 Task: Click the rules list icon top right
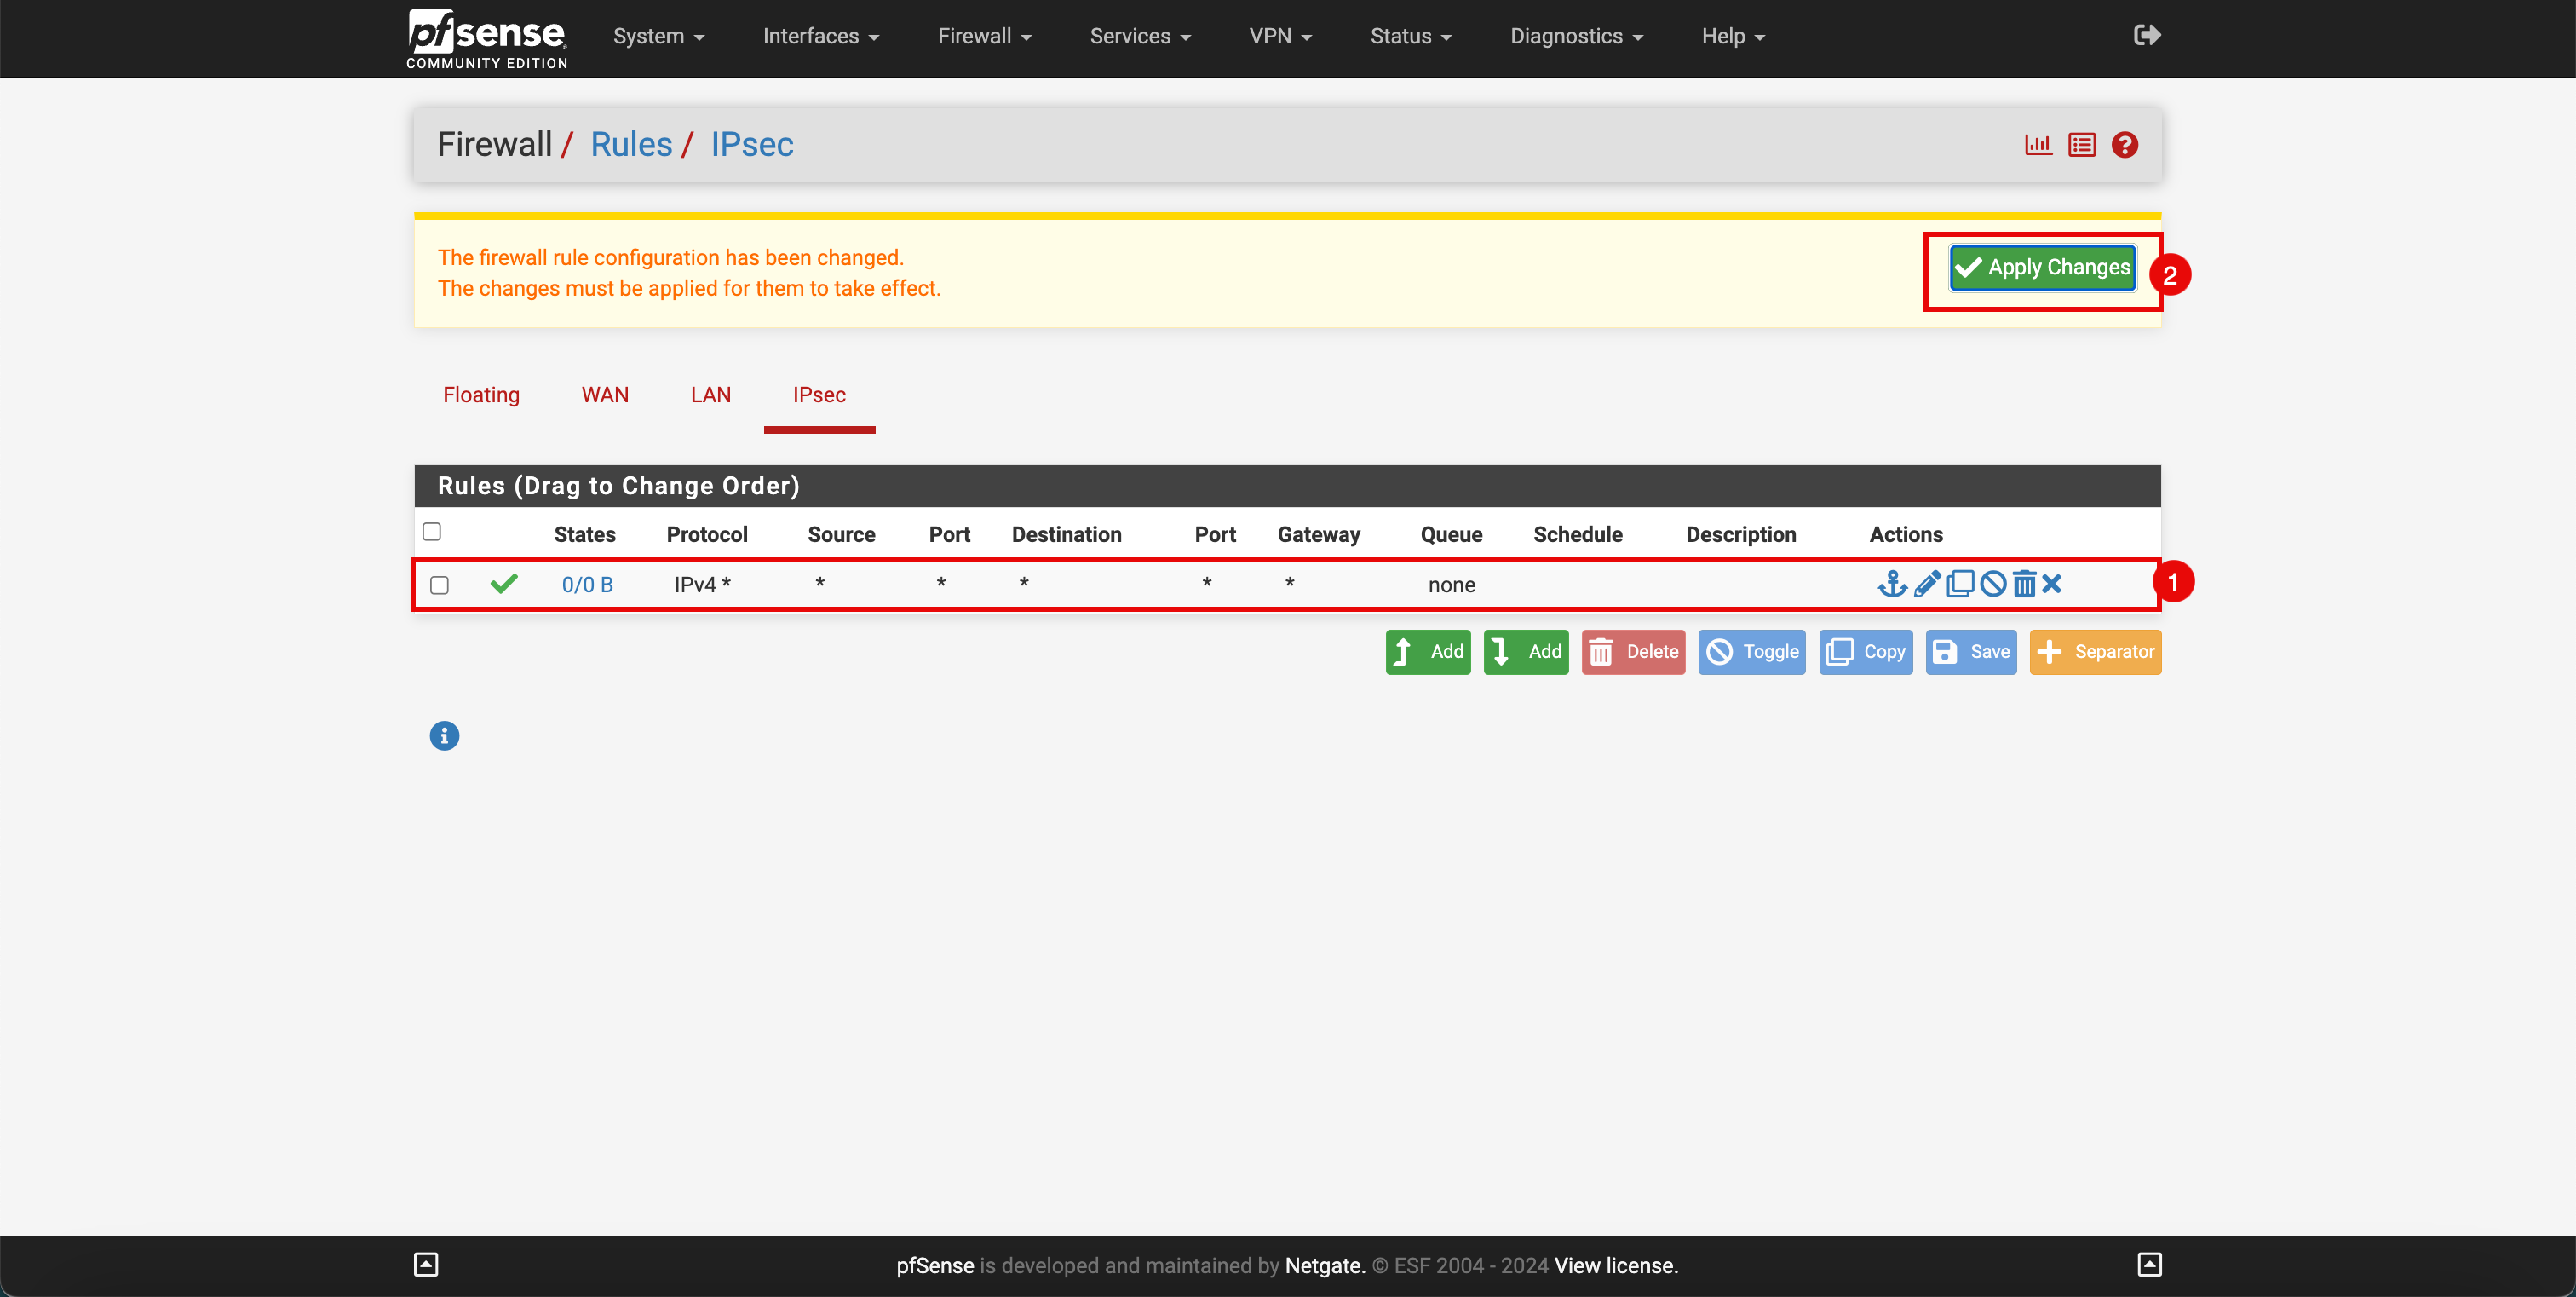[x=2082, y=146]
